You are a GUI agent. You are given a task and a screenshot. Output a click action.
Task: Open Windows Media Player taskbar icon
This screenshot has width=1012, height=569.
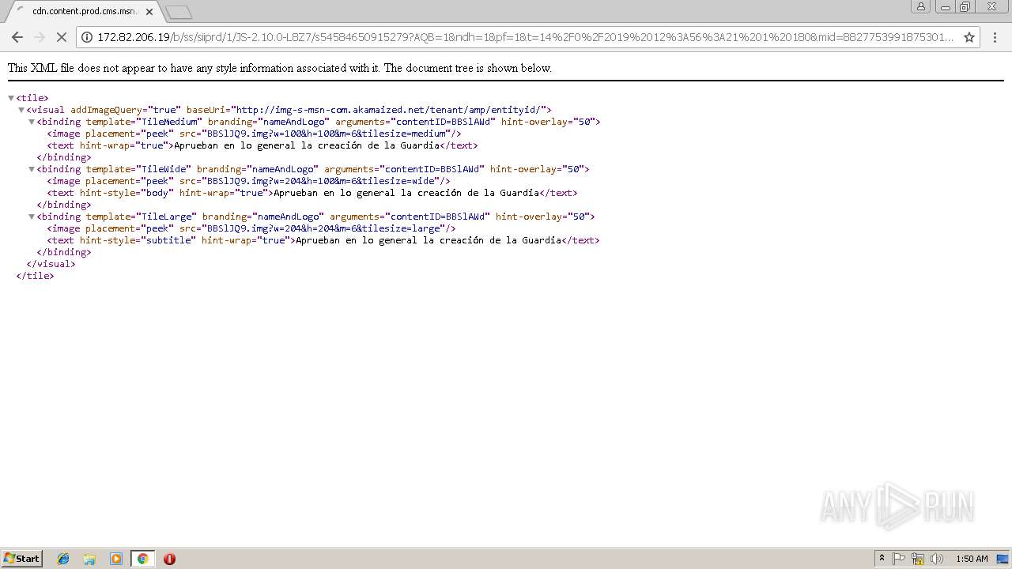[x=116, y=559]
